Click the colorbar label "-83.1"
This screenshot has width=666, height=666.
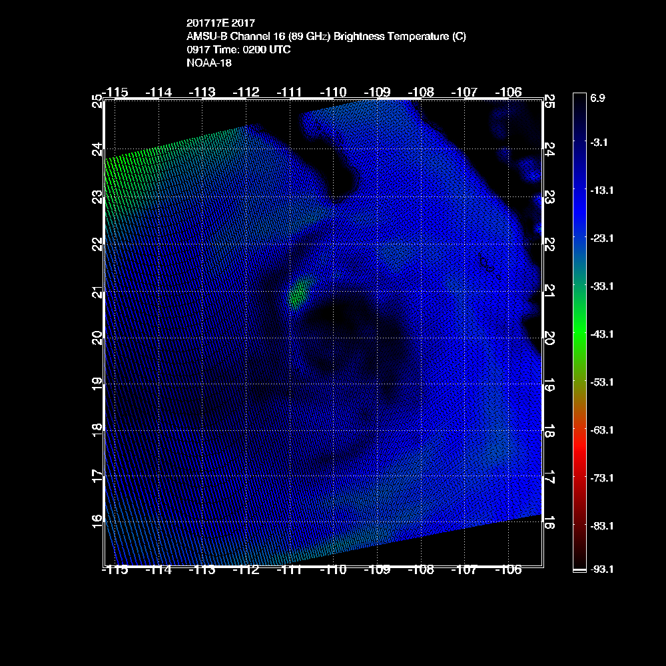click(x=602, y=526)
